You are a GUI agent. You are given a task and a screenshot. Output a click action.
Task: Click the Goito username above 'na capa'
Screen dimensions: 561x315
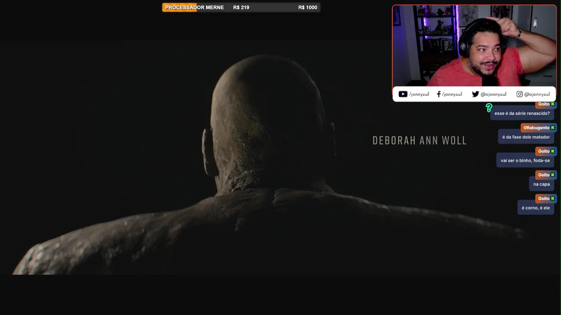543,175
